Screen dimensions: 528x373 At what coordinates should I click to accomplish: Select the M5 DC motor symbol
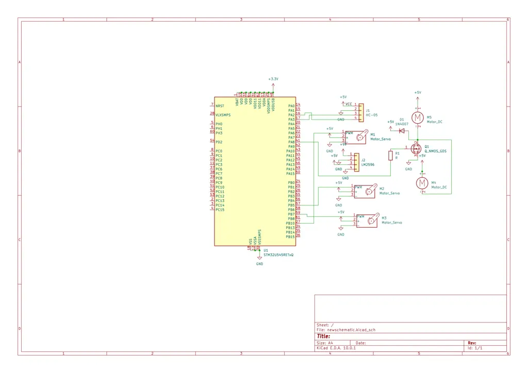(x=418, y=117)
